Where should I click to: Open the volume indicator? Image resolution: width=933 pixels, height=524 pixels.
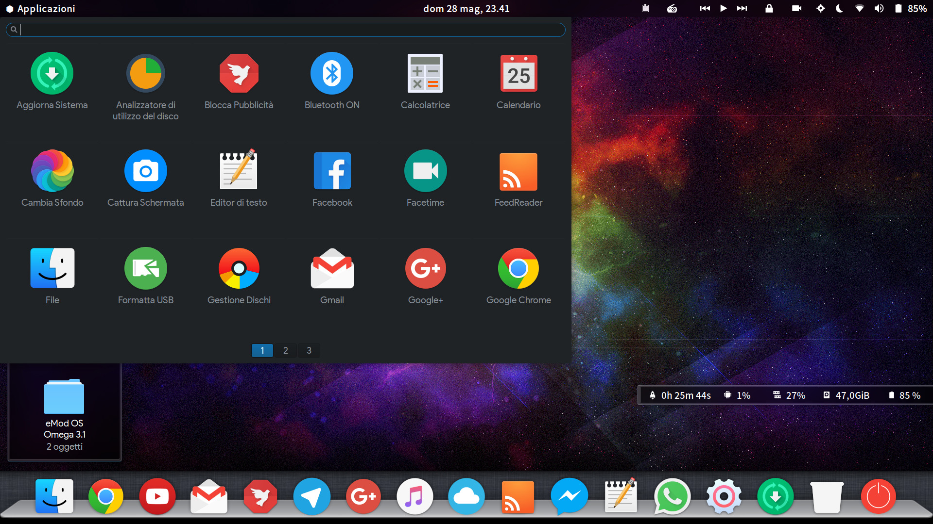[879, 8]
